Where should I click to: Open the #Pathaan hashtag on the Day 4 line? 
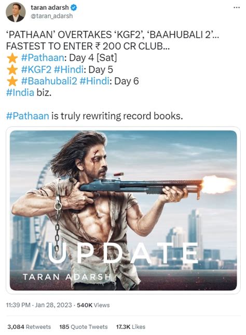[43, 58]
